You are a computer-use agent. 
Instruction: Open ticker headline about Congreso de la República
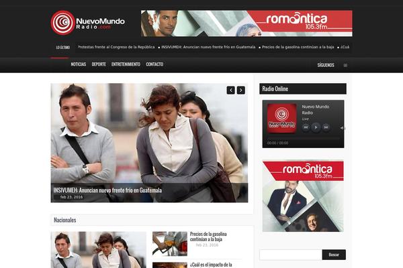[x=116, y=47]
